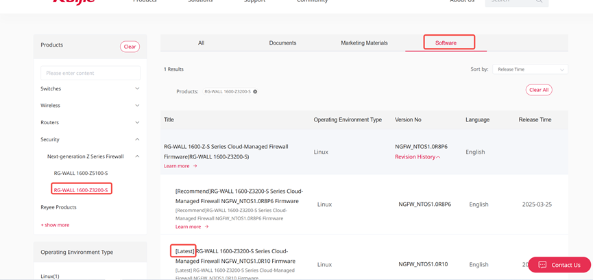Expand the Wireless category
The image size is (593, 280).
[137, 106]
